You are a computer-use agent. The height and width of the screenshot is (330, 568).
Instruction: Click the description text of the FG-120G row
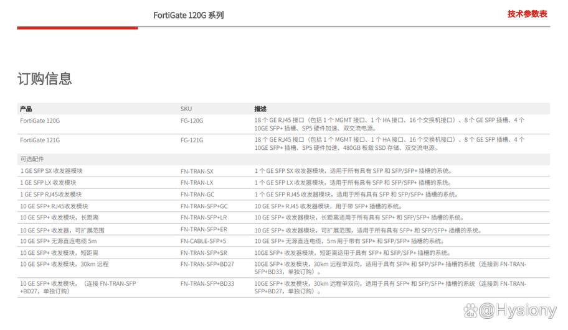(389, 124)
